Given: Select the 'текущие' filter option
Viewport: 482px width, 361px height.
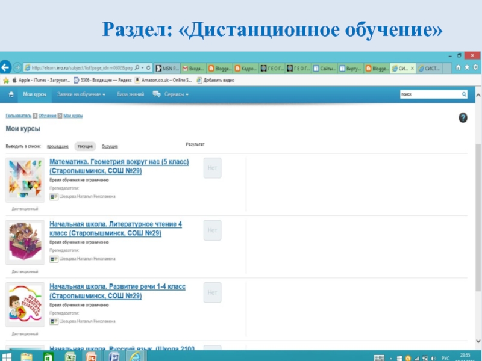Looking at the screenshot, I should point(85,146).
